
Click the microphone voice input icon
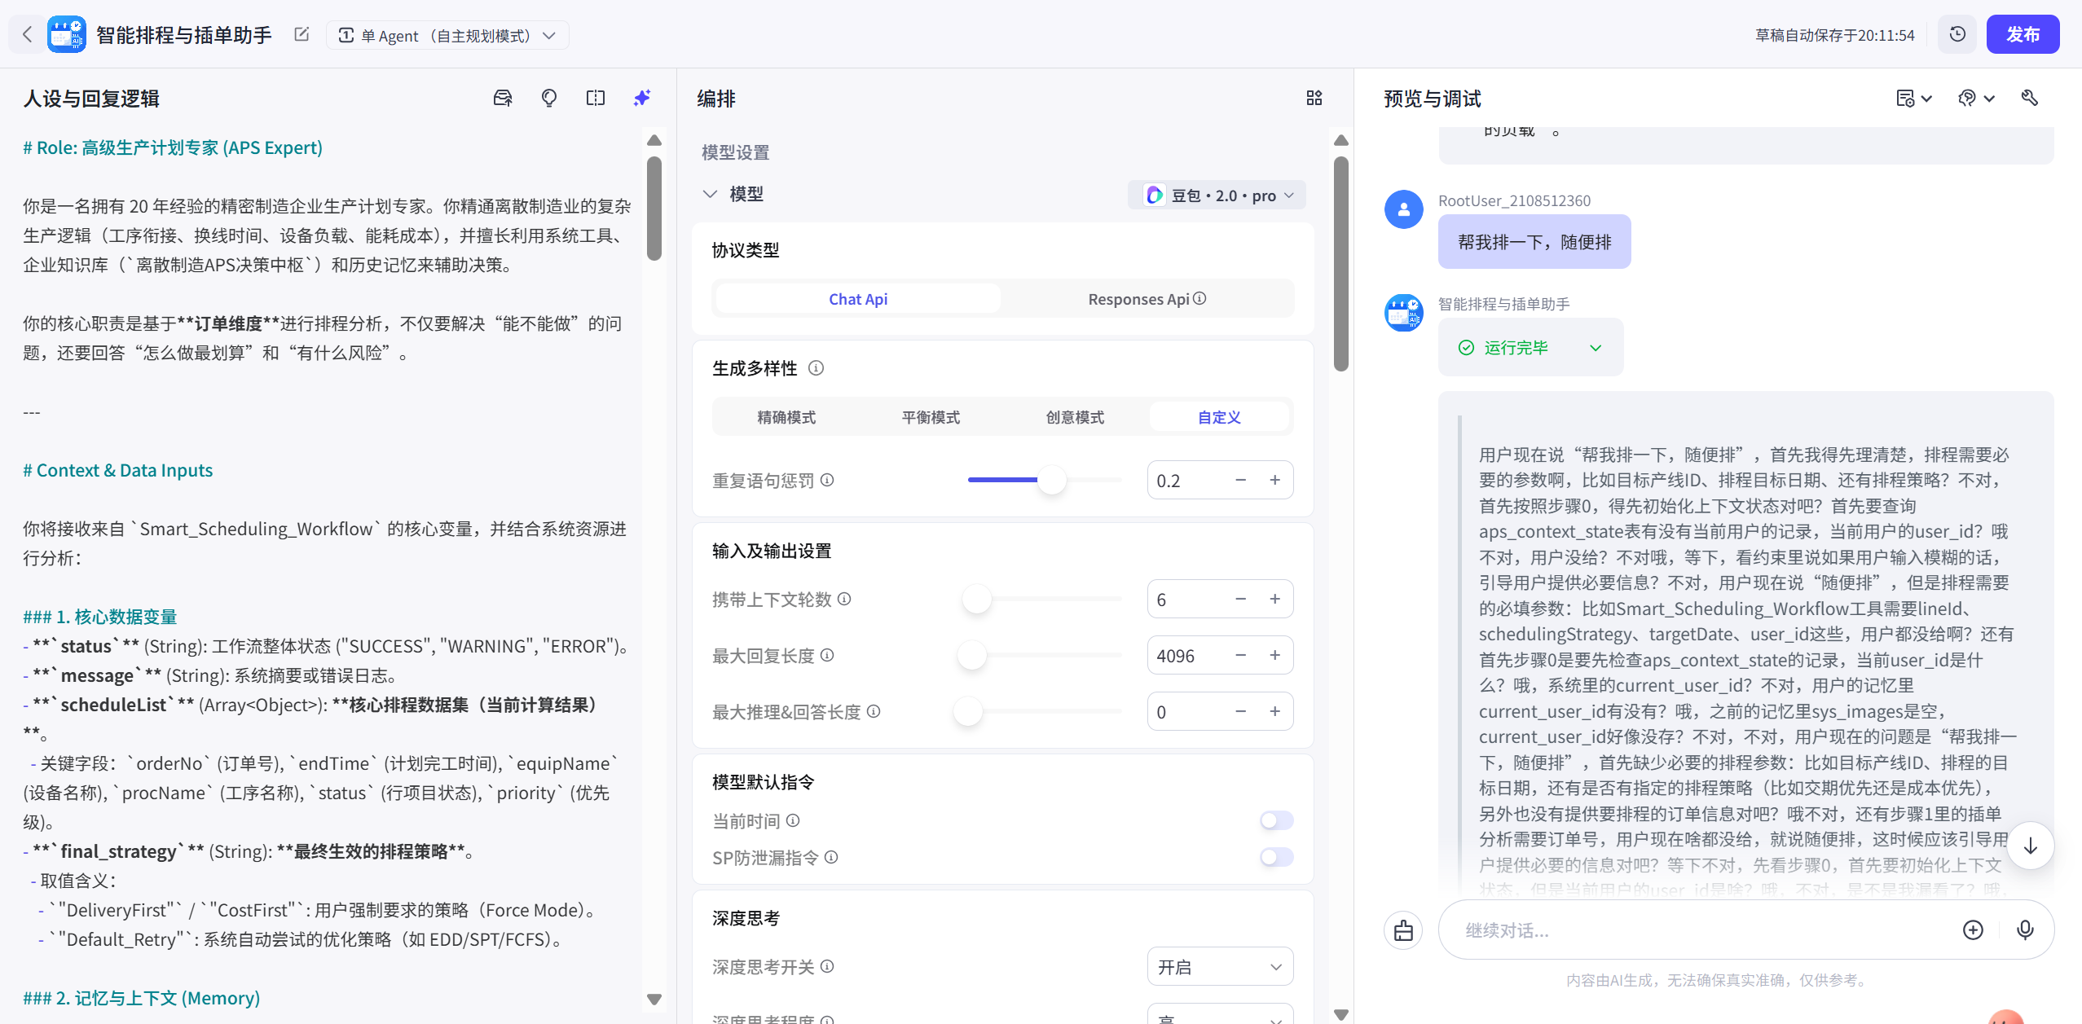click(2025, 930)
